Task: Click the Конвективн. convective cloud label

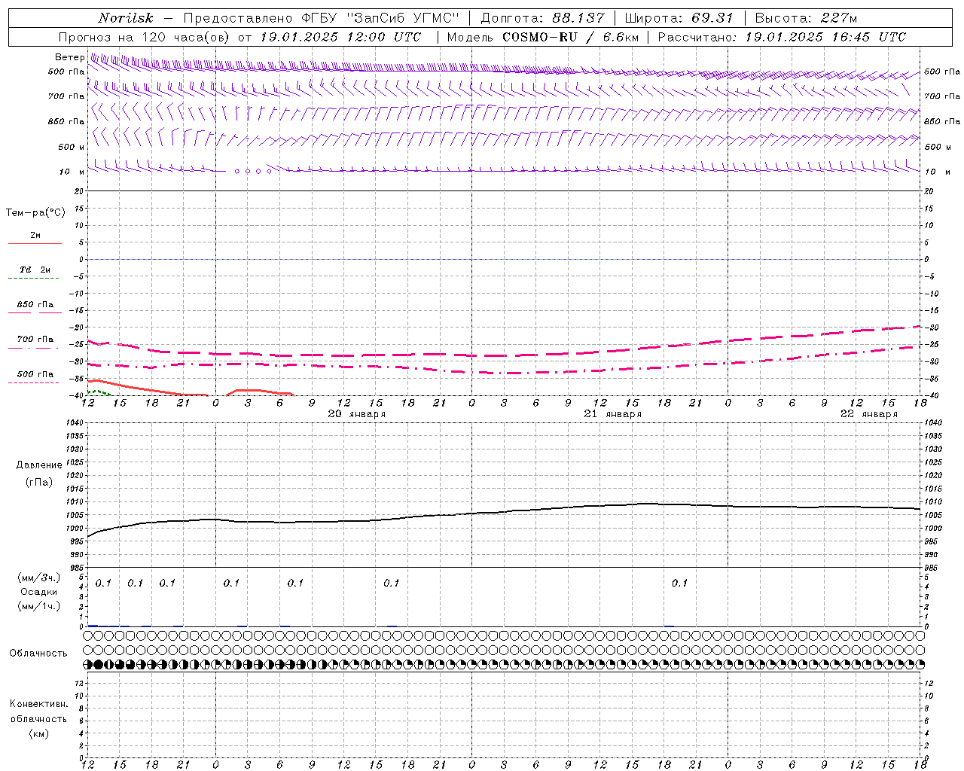Action: [x=39, y=704]
